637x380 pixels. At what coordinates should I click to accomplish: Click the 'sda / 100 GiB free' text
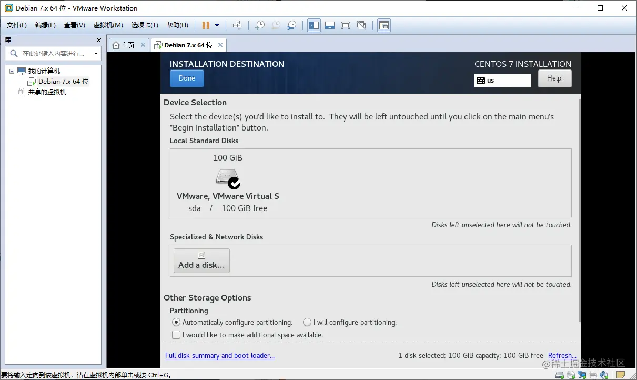tap(228, 208)
